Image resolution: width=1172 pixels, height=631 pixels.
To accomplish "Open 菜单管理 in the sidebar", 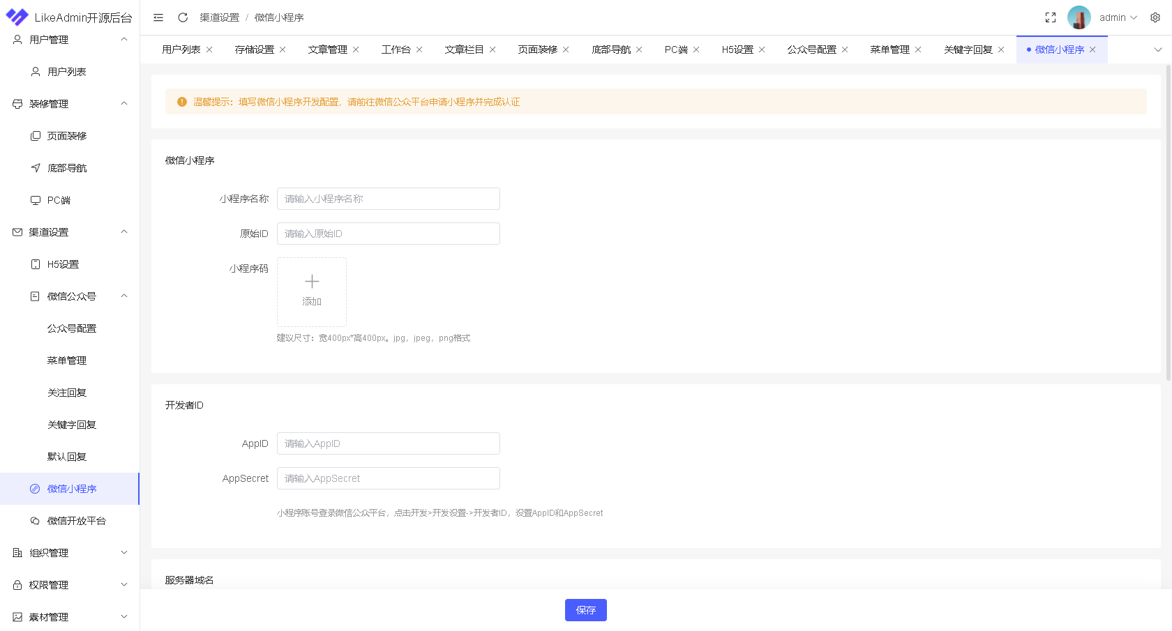I will point(70,360).
